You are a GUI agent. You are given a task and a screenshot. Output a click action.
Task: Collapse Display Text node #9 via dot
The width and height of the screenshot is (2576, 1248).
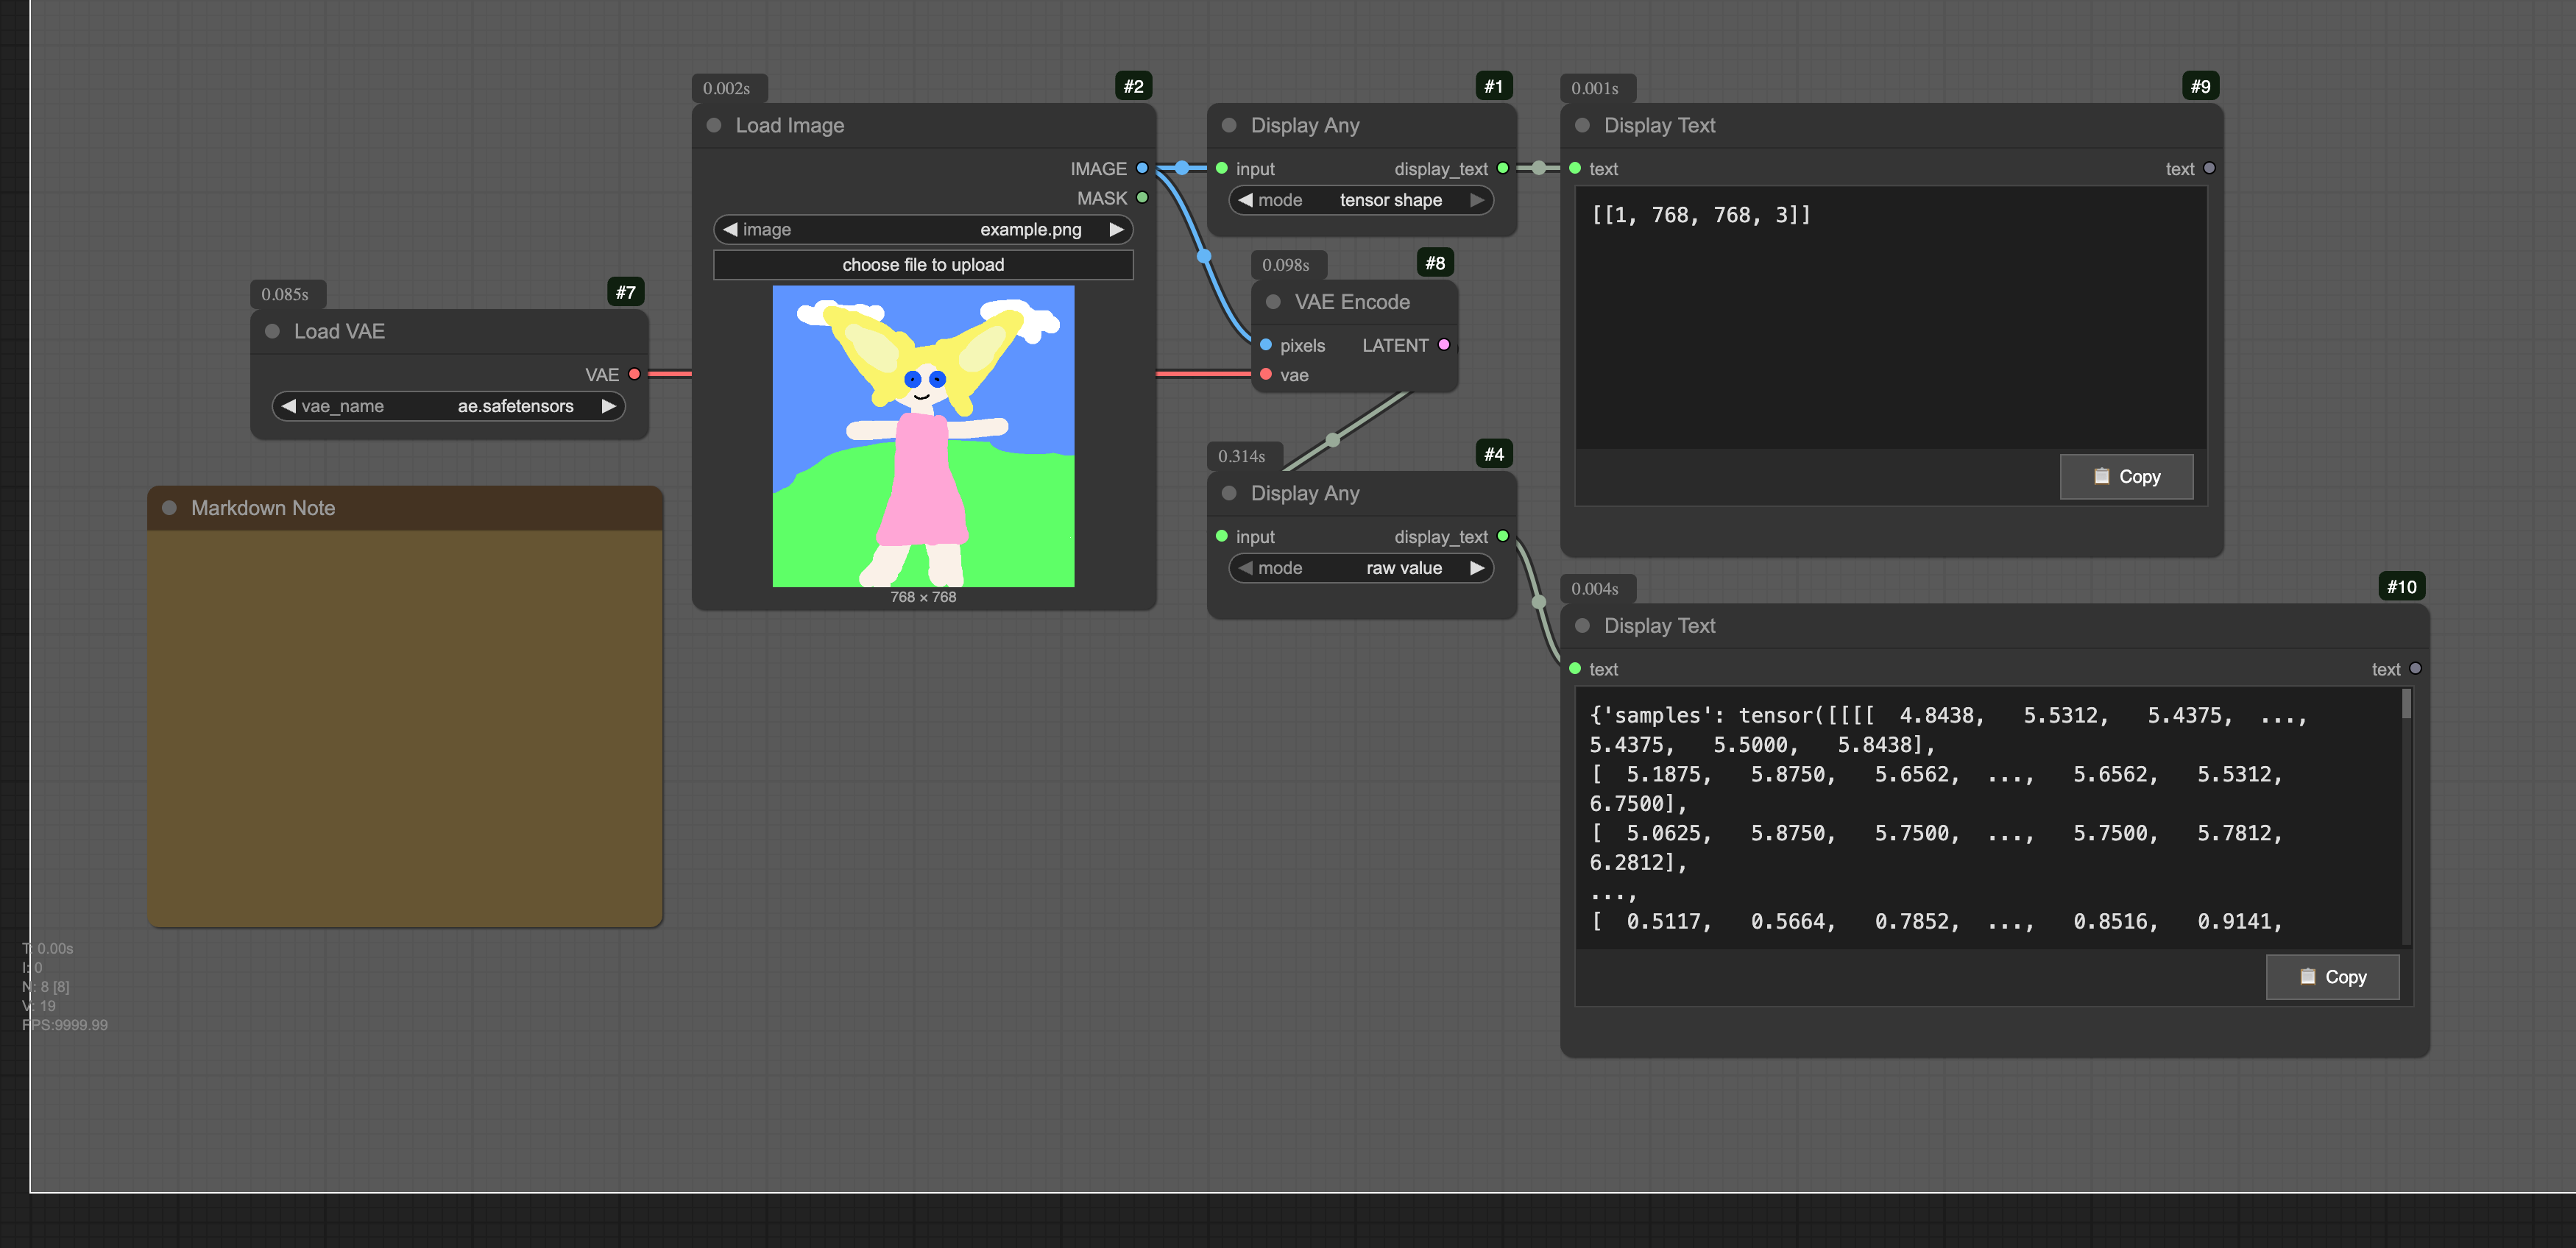(x=1582, y=125)
